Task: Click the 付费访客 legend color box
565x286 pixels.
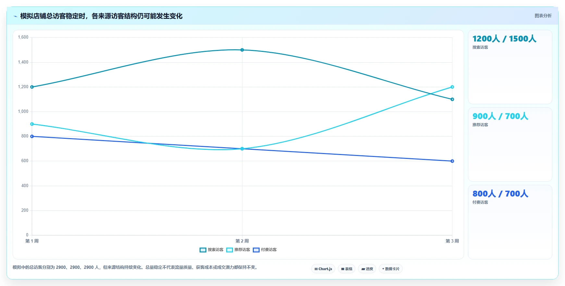Action: [256, 250]
